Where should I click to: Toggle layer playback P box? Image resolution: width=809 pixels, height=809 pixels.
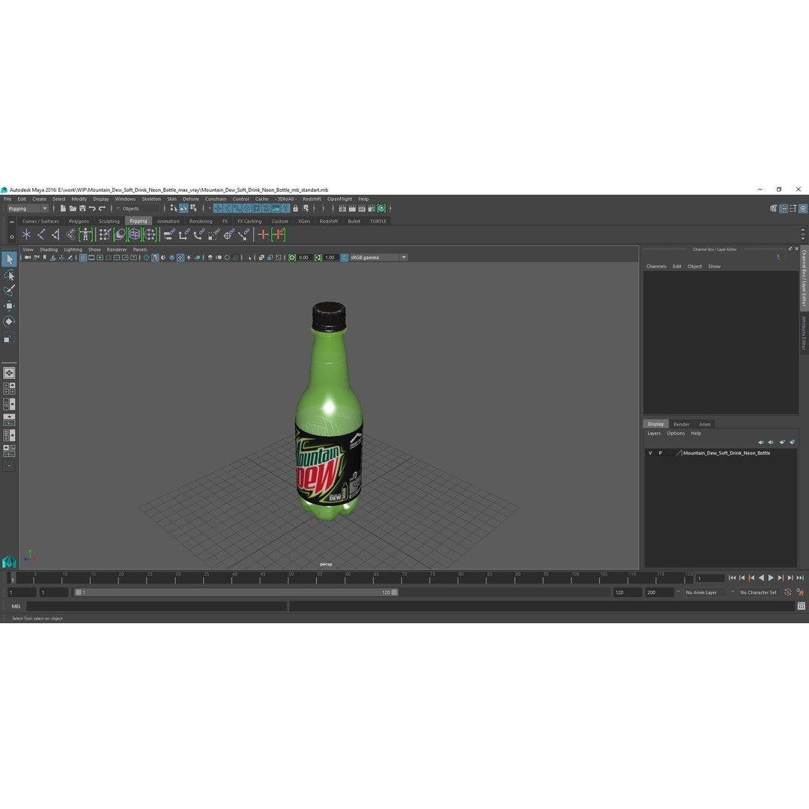pos(660,453)
